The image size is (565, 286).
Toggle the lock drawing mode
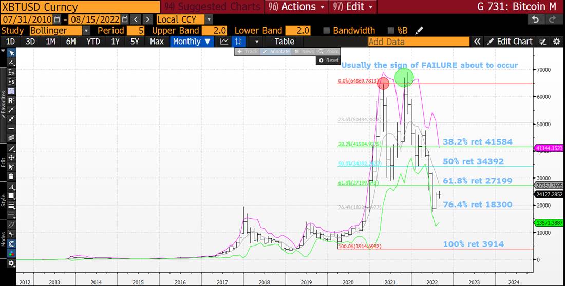(x=11, y=235)
